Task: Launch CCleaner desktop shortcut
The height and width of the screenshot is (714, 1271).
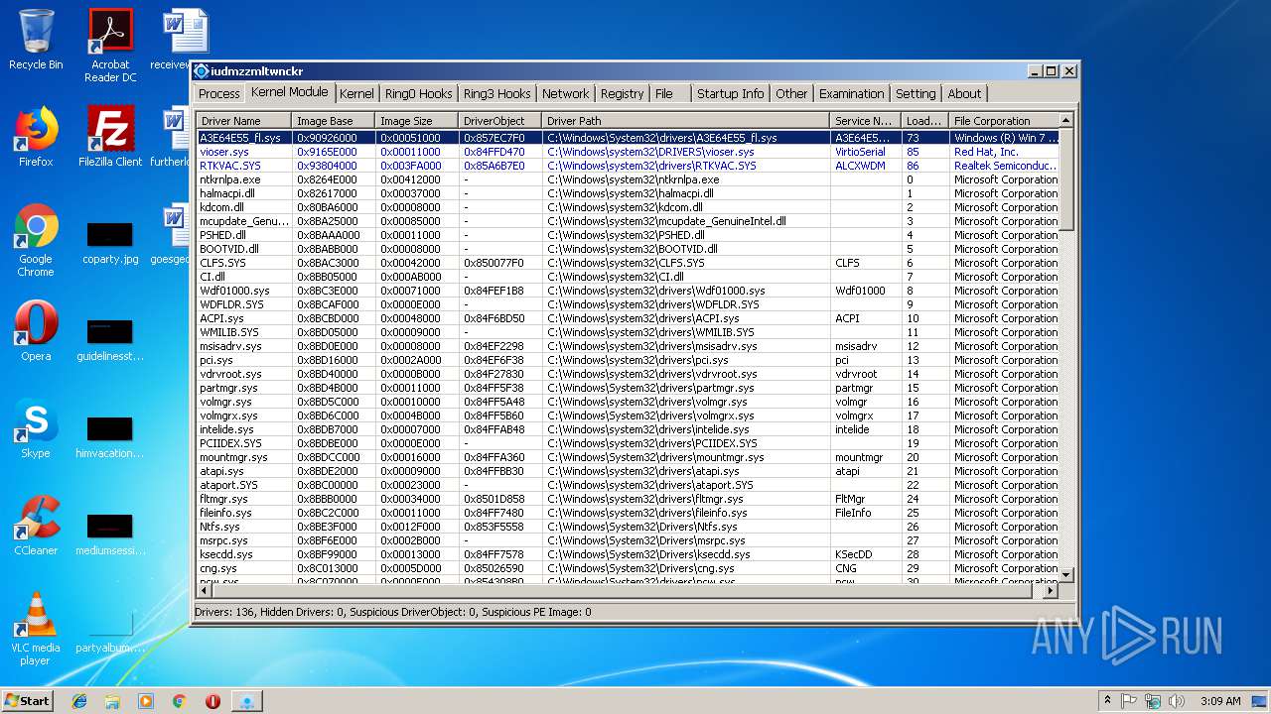Action: [x=36, y=526]
